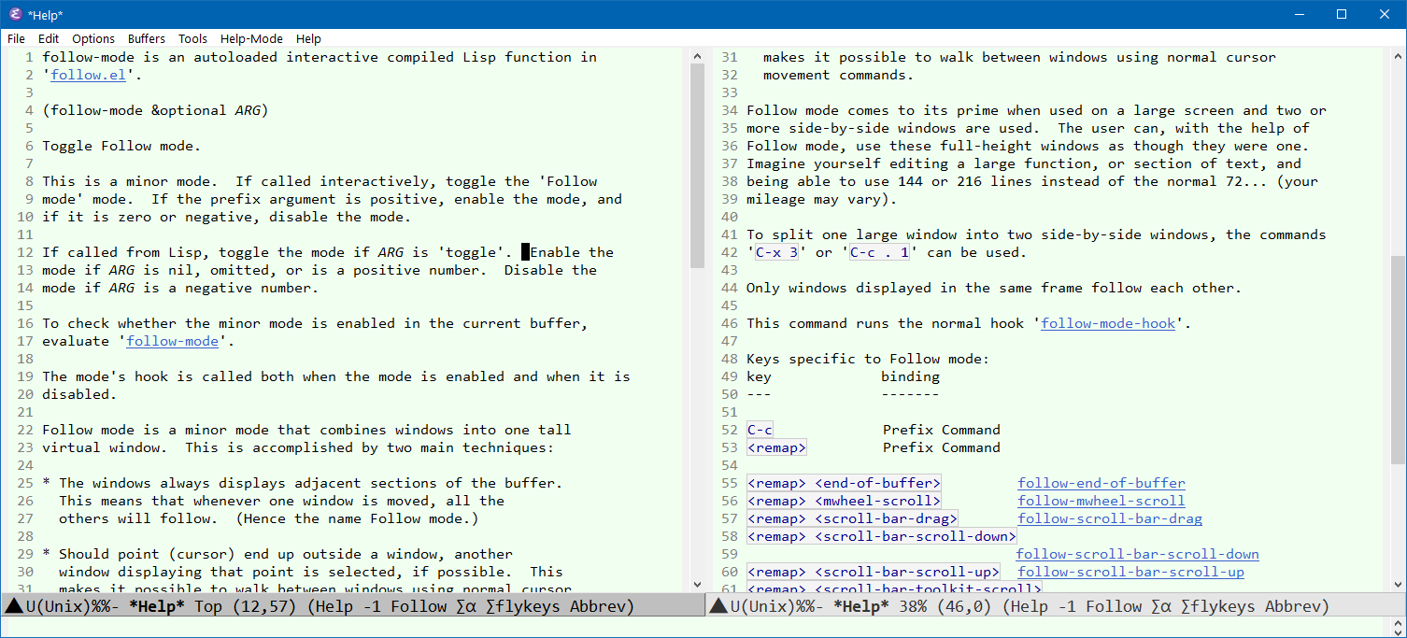
Task: Click the *Help* buffer name in right mode line
Action: coord(861,606)
